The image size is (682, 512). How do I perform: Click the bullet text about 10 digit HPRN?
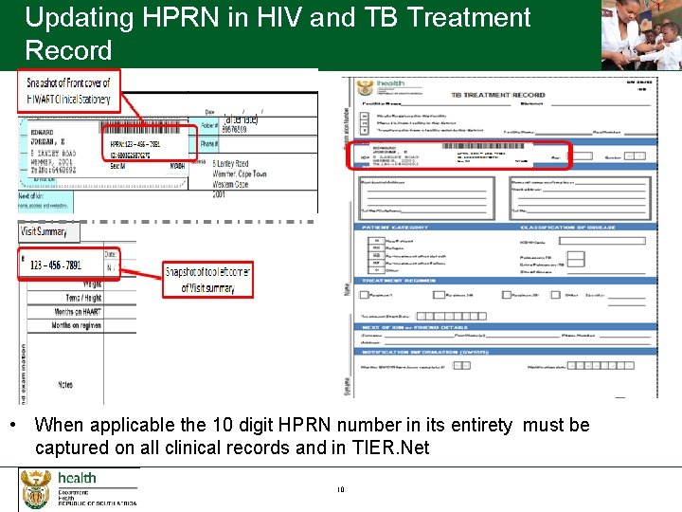click(x=312, y=436)
